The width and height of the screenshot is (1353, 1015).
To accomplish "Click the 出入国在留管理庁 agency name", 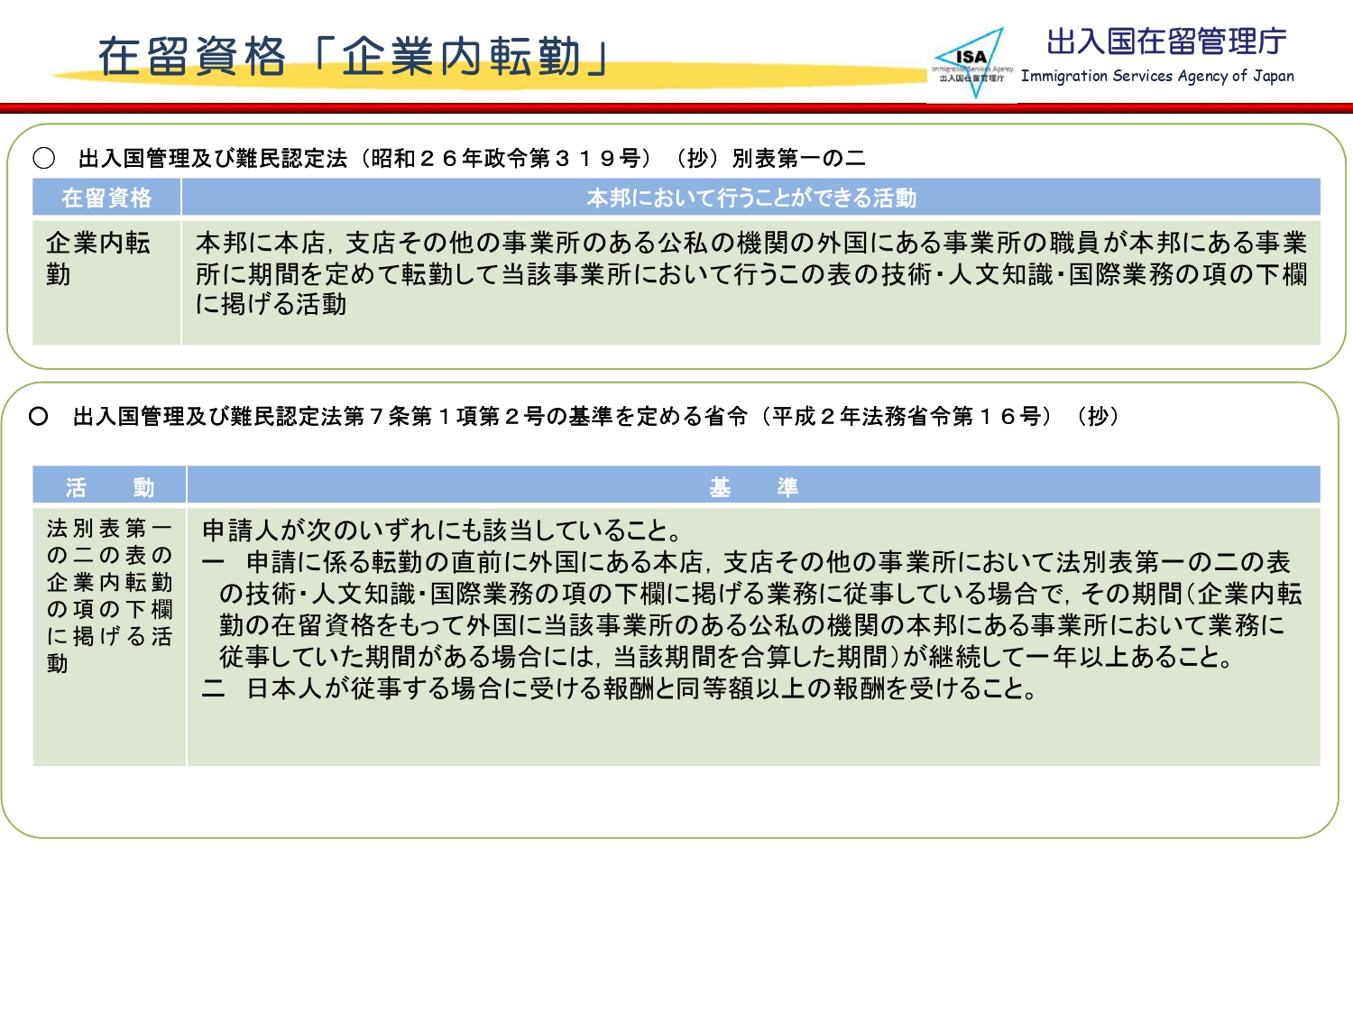I will pos(1166,42).
